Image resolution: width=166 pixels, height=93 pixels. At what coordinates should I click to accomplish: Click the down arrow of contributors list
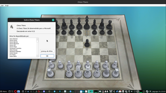pyautogui.click(x=37, y=56)
